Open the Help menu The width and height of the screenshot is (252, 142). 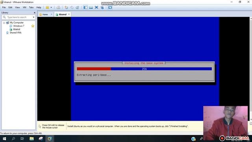tap(39, 7)
